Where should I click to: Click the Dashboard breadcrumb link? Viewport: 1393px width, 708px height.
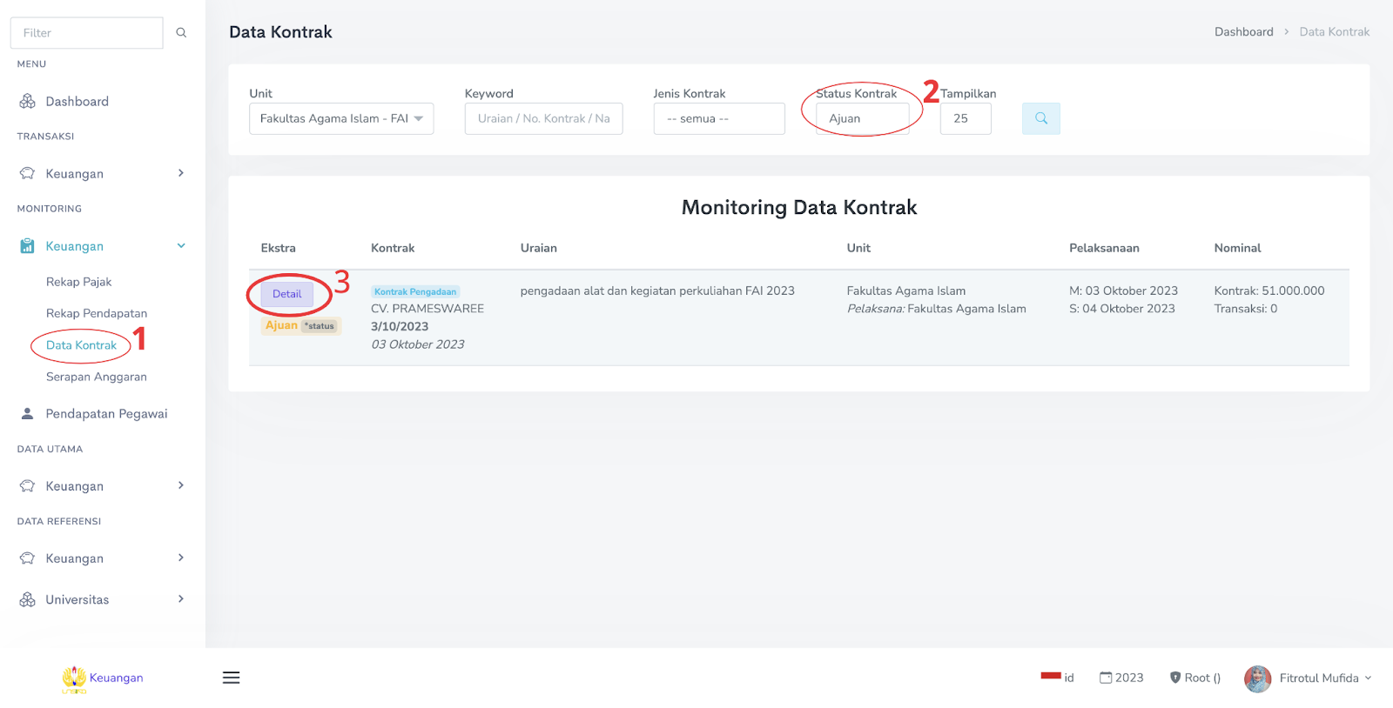click(x=1243, y=32)
